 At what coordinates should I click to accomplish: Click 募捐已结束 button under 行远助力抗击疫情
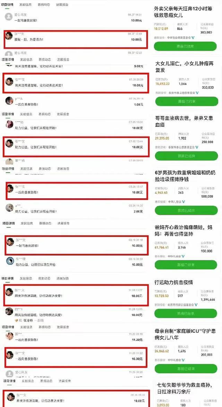coord(186,313)
